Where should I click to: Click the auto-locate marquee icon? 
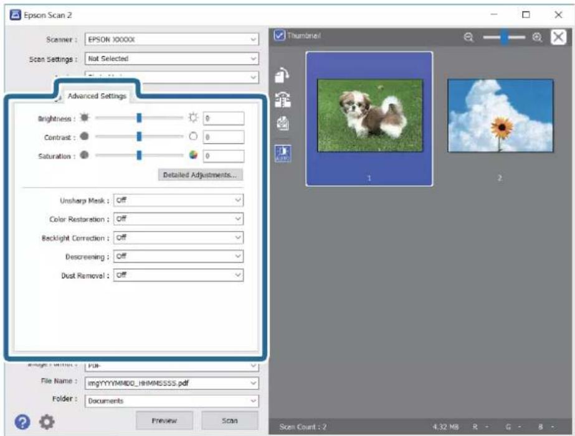click(x=283, y=154)
